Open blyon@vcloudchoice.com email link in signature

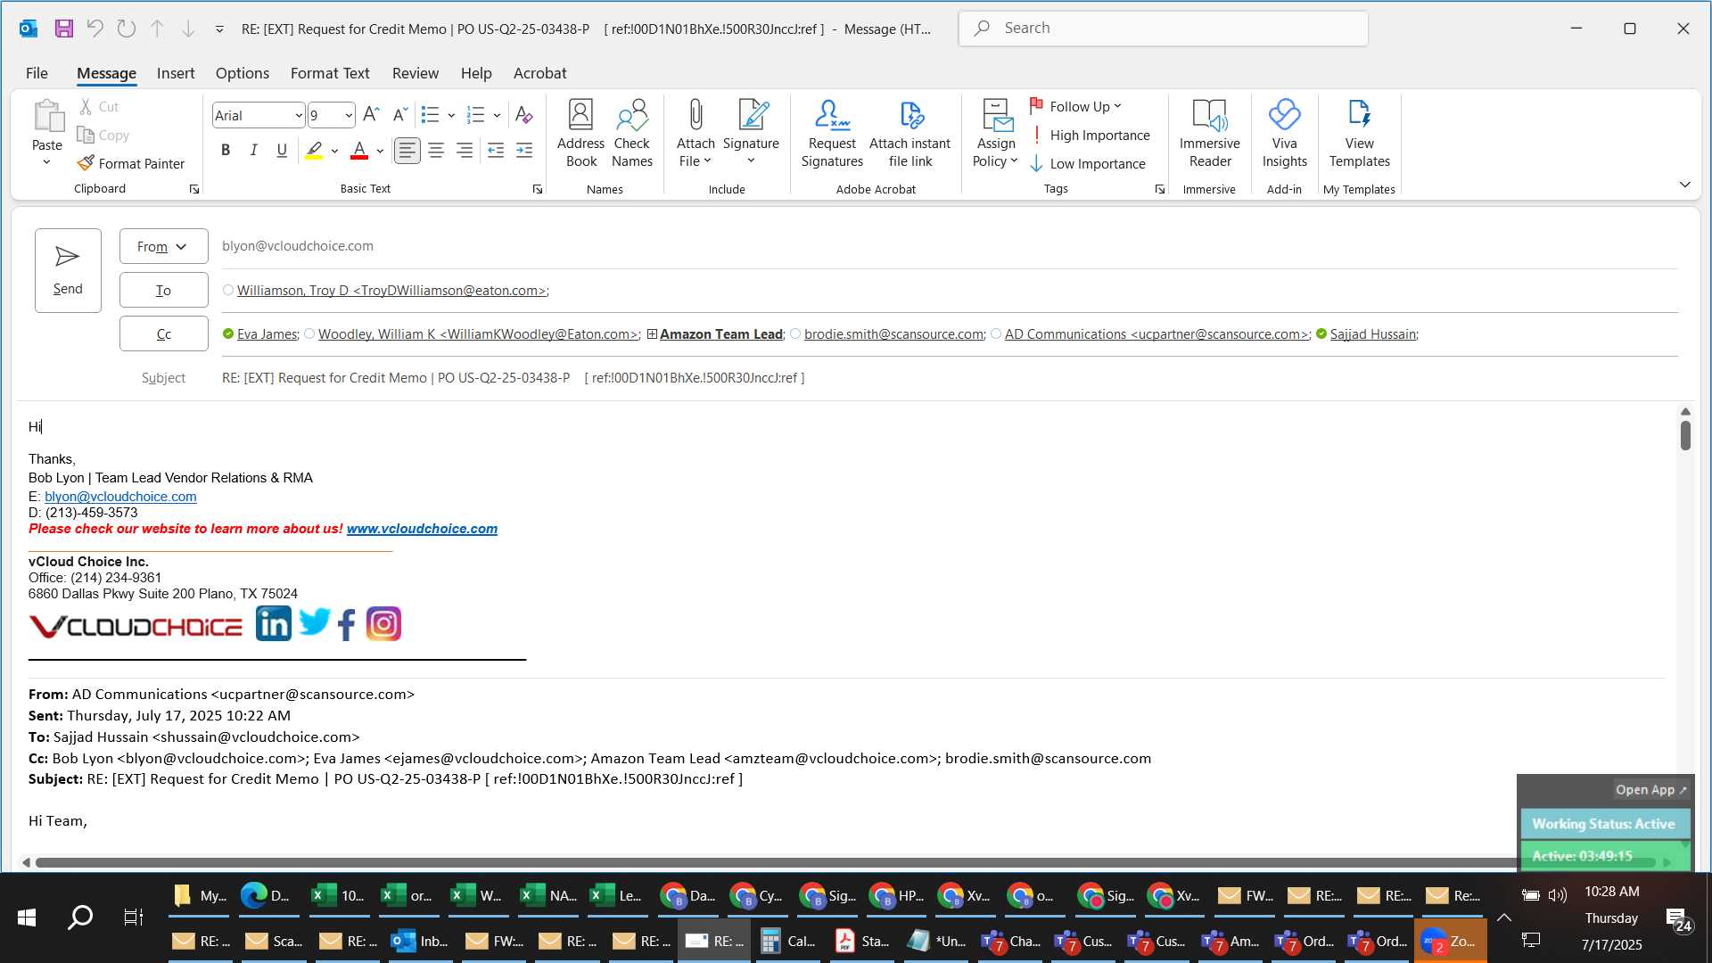[x=120, y=497]
